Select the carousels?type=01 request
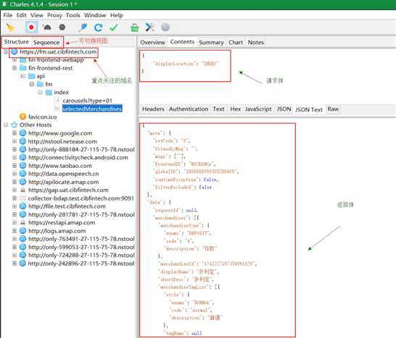The image size is (396, 338). [x=87, y=101]
